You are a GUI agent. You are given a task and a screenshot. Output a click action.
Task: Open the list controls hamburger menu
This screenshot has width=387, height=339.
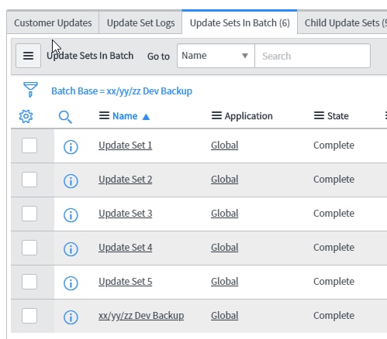click(x=28, y=56)
